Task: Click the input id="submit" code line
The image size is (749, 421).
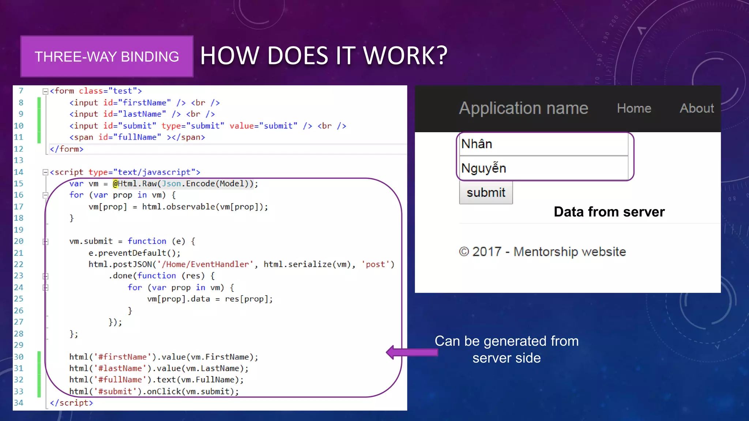Action: (208, 126)
